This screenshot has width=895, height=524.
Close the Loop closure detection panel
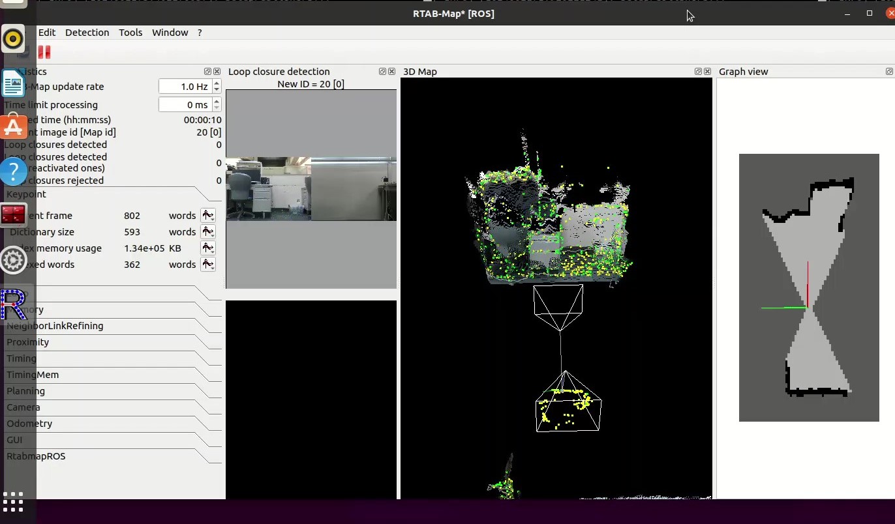[x=391, y=72]
